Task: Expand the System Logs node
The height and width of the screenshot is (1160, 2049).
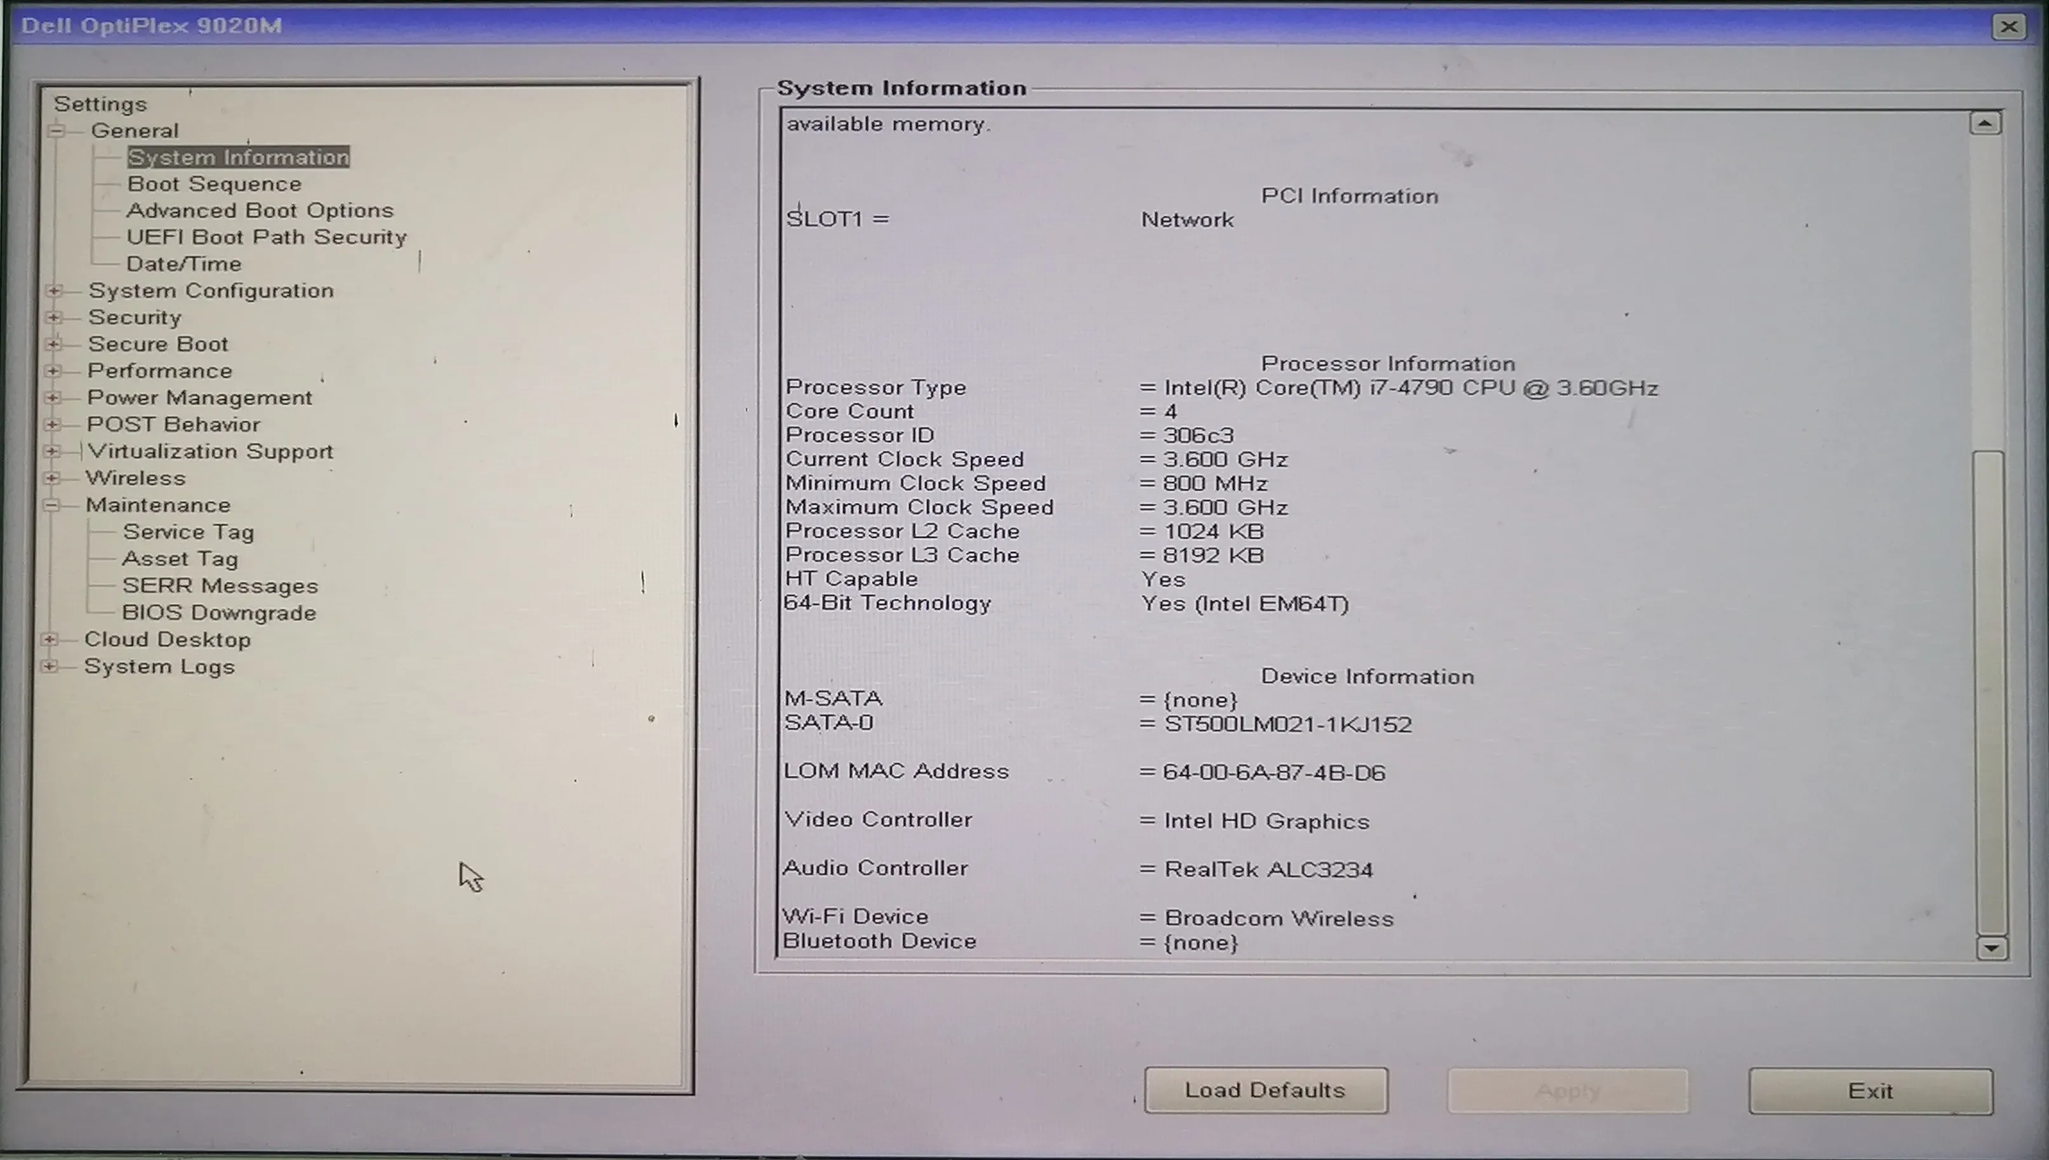Action: click(50, 666)
